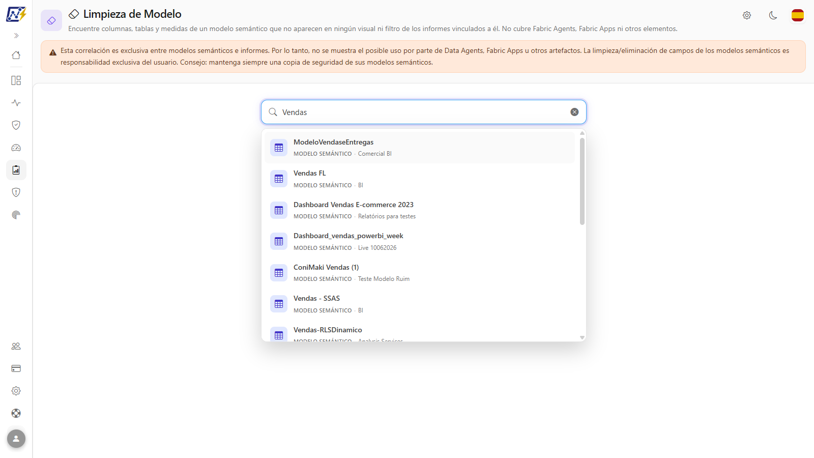Choose the Vendas - SSAS model
Screen dimensions: 814x458
[x=420, y=304]
